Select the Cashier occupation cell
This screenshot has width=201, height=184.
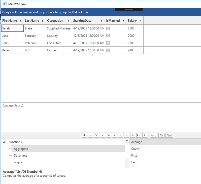59,50
